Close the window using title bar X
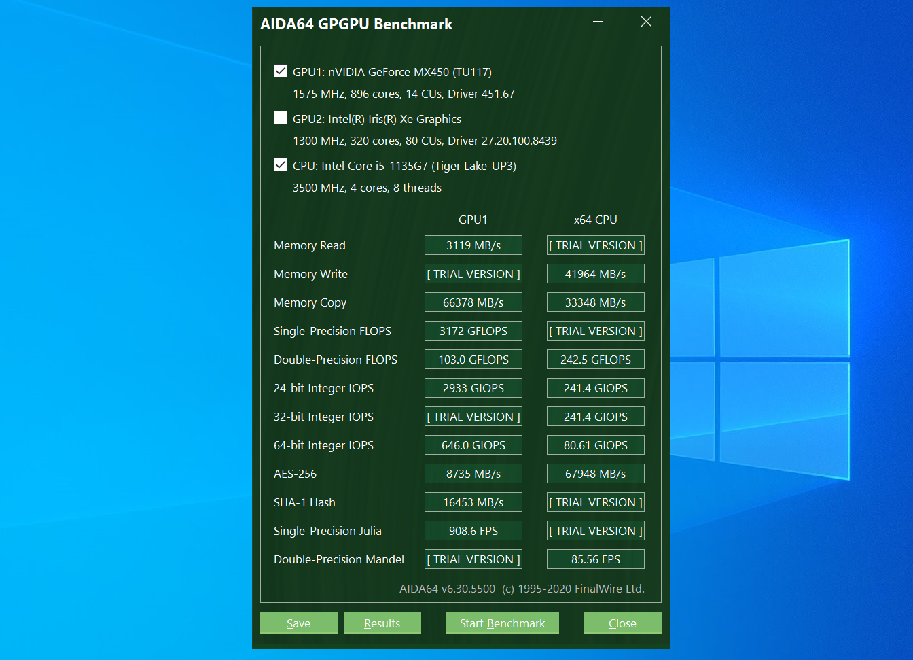The width and height of the screenshot is (913, 660). (647, 22)
